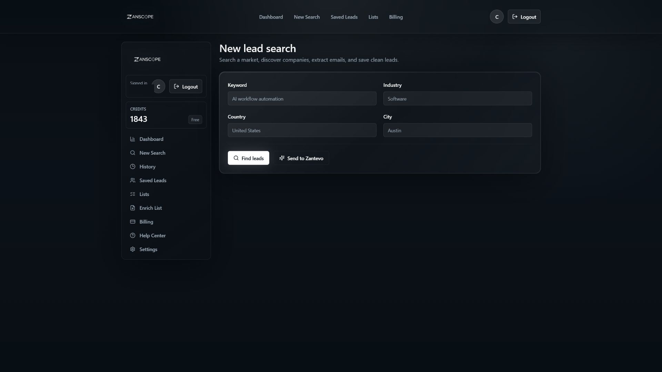
Task: Open Dashboard in the top navigation
Action: click(x=271, y=17)
